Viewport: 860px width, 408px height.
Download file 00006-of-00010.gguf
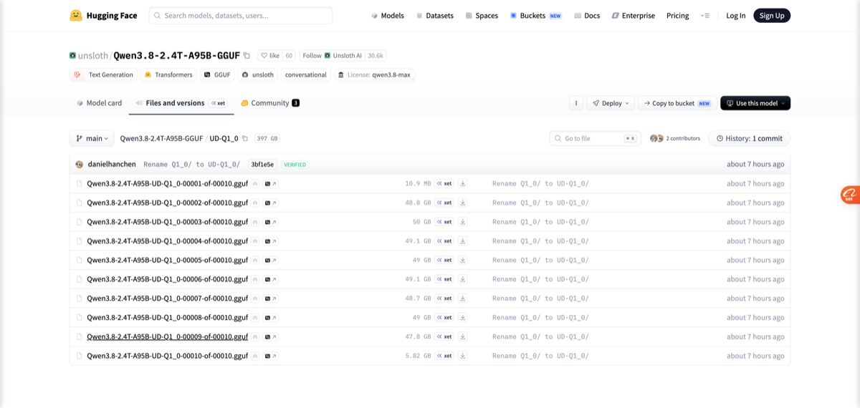[x=463, y=279]
